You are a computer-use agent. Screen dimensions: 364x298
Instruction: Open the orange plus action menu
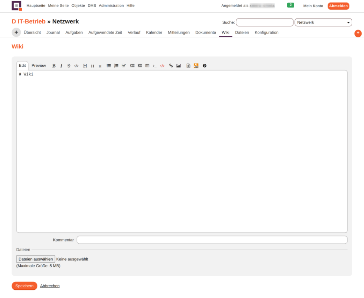(358, 33)
